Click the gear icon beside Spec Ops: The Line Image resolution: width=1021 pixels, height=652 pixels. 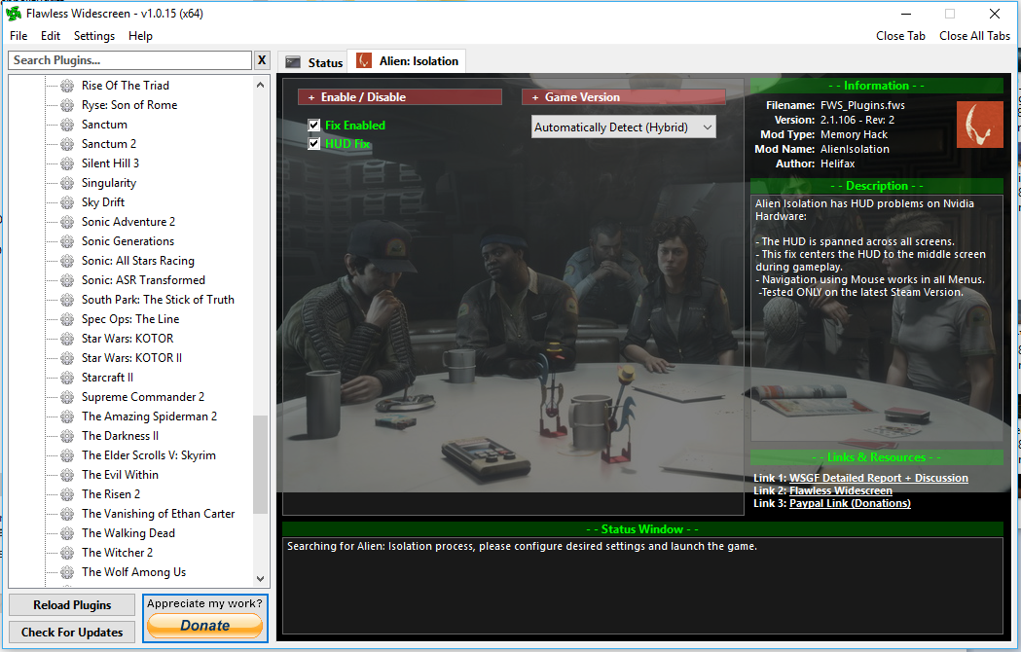[x=67, y=319]
